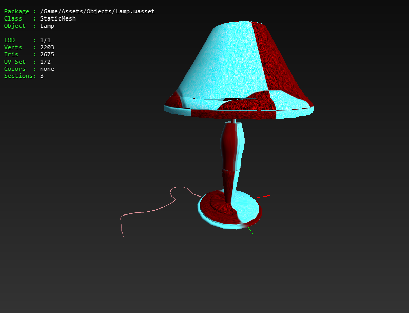Click the LOD label
The width and height of the screenshot is (409, 313).
tap(9, 40)
